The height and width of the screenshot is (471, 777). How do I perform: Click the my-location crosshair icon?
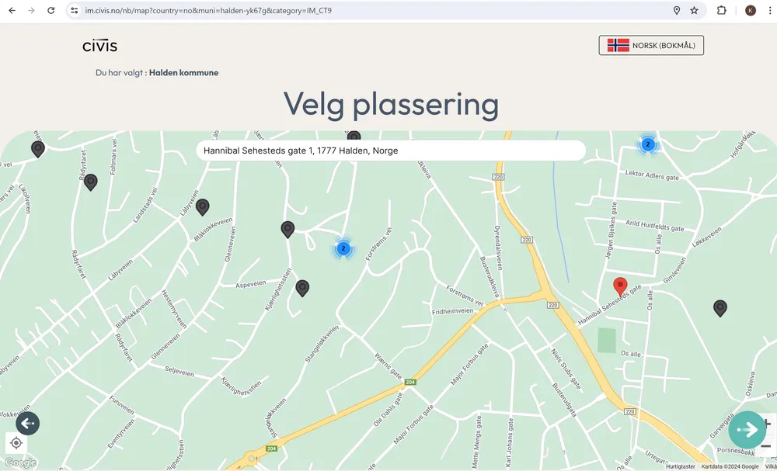pos(16,443)
